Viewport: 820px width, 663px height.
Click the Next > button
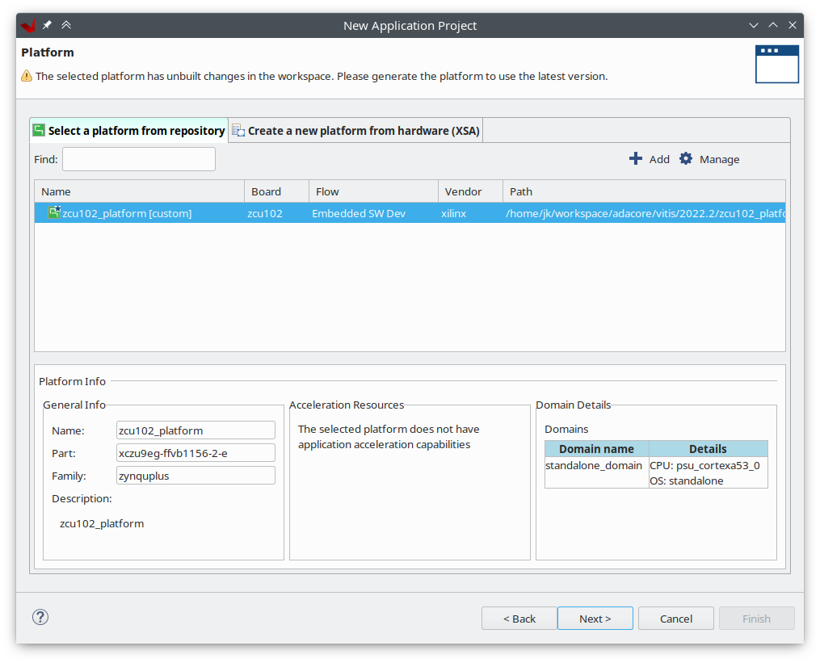point(595,619)
